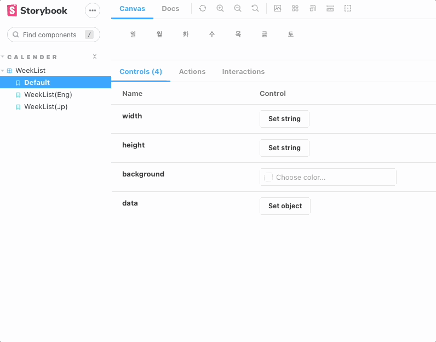Switch to the Docs tab
Viewport: 436px width, 342px height.
(170, 9)
